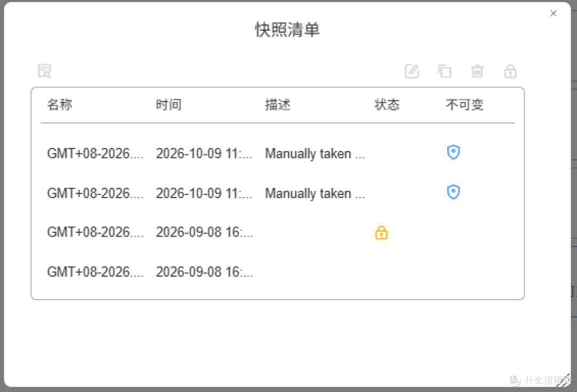Select the last snapshot's name cell
This screenshot has width=577, height=392.
tap(95, 272)
